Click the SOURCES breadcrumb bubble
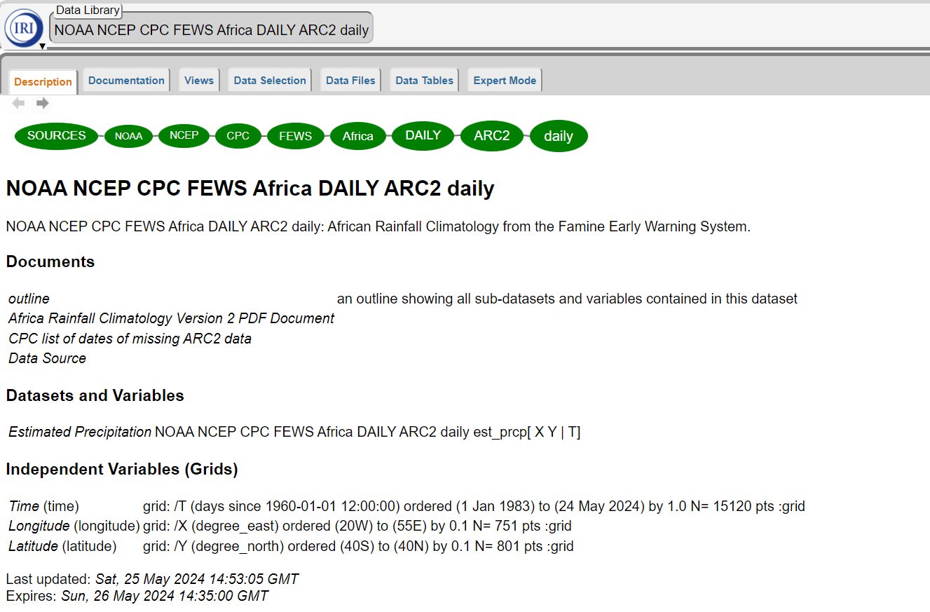The image size is (930, 612). pos(57,136)
